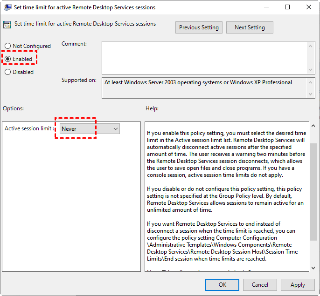The image size is (320, 296).
Task: Click Comment box scroll up arrow
Action: click(310, 46)
